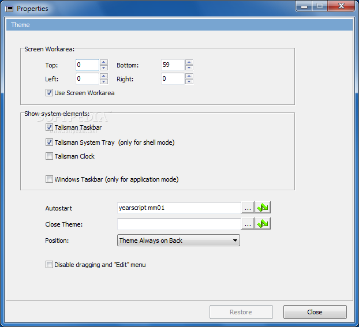
Task: Click the Top workarea input field
Action: [87, 65]
